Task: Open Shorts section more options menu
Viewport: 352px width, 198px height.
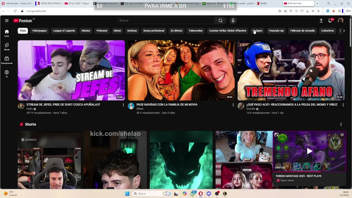Action: (341, 124)
